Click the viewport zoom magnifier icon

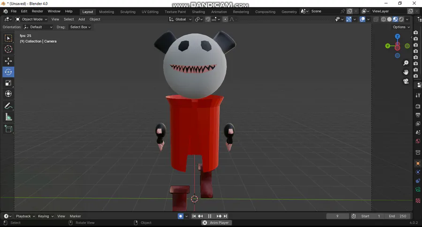point(406,63)
